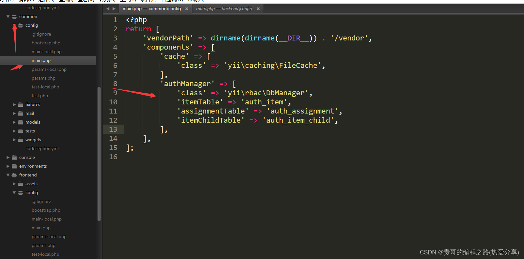Click the common folder icon

pyautogui.click(x=14, y=17)
